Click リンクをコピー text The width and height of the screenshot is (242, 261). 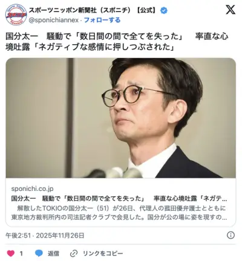coord(103,253)
